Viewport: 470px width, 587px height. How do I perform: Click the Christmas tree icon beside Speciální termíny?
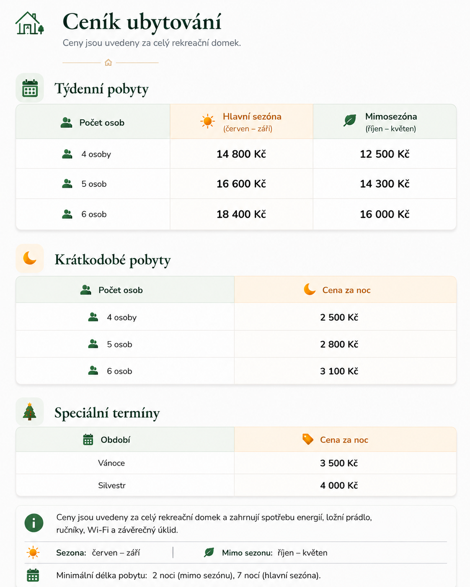[30, 412]
